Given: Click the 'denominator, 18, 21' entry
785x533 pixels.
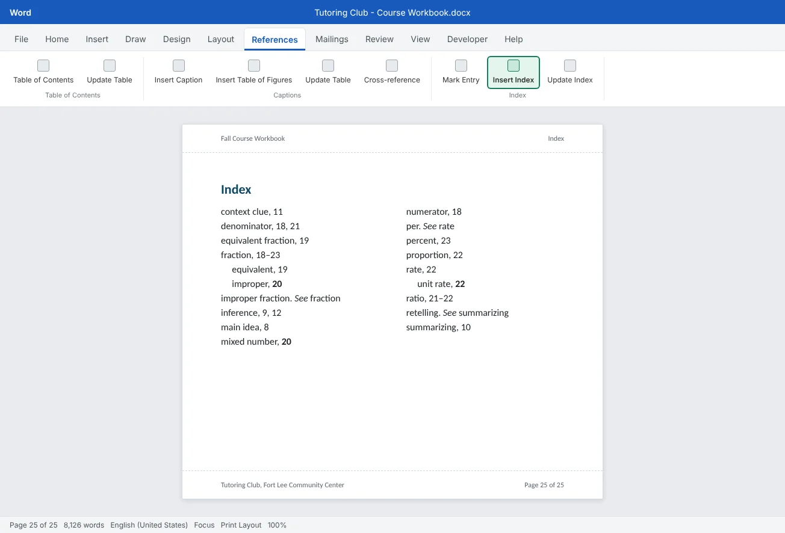Looking at the screenshot, I should tap(260, 226).
